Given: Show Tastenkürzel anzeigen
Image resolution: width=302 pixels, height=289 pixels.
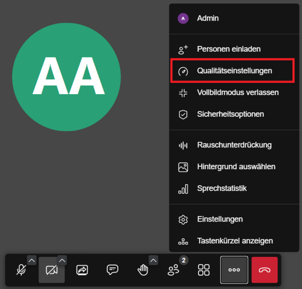Looking at the screenshot, I should point(234,241).
